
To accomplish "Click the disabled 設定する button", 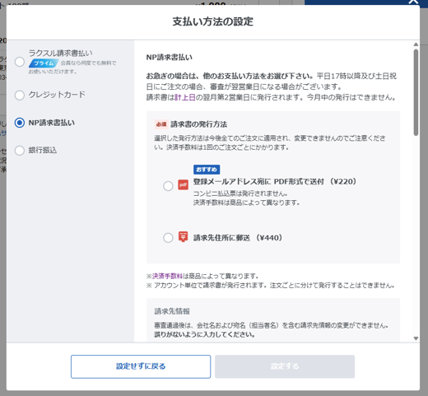I will [x=285, y=366].
